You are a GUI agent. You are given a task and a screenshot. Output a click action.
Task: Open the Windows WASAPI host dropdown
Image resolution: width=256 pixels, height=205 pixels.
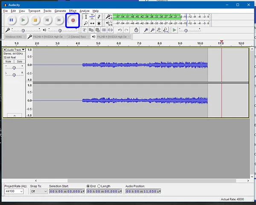coord(15,37)
